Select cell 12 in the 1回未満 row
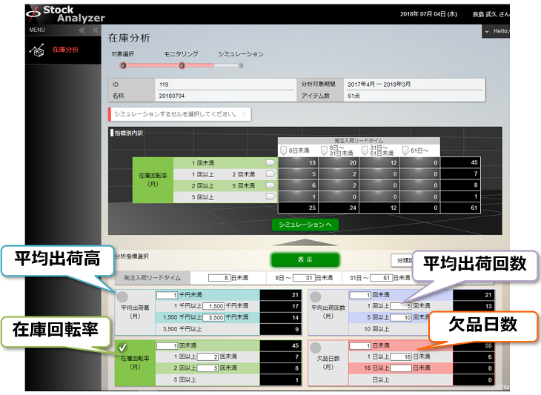 pos(379,162)
